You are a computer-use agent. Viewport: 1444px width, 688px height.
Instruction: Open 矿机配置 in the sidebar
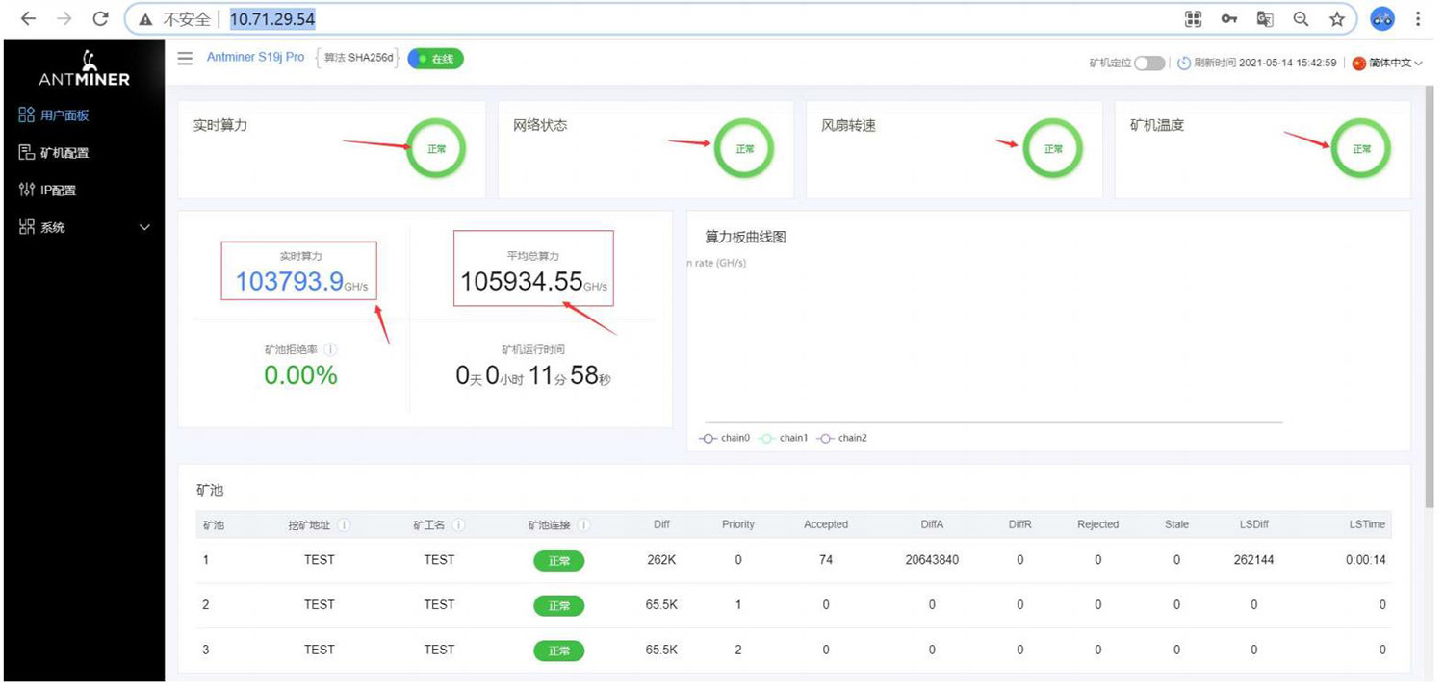(x=55, y=153)
